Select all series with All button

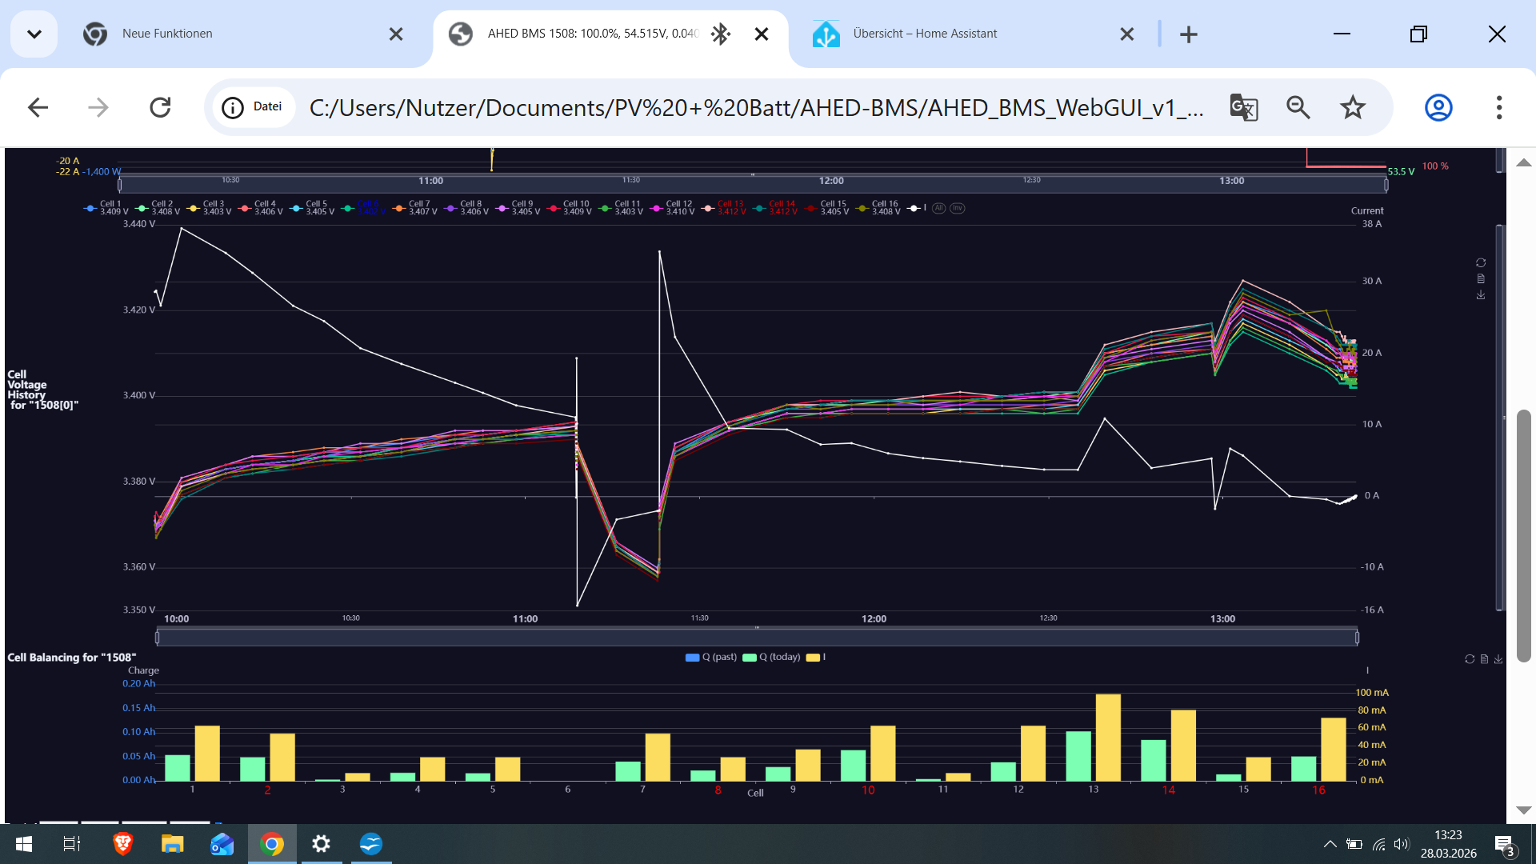point(939,208)
